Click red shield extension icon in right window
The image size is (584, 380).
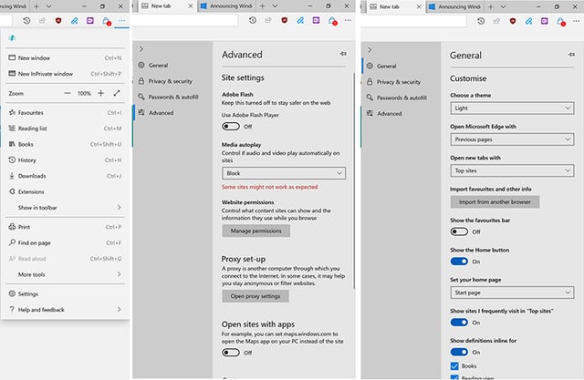click(513, 21)
